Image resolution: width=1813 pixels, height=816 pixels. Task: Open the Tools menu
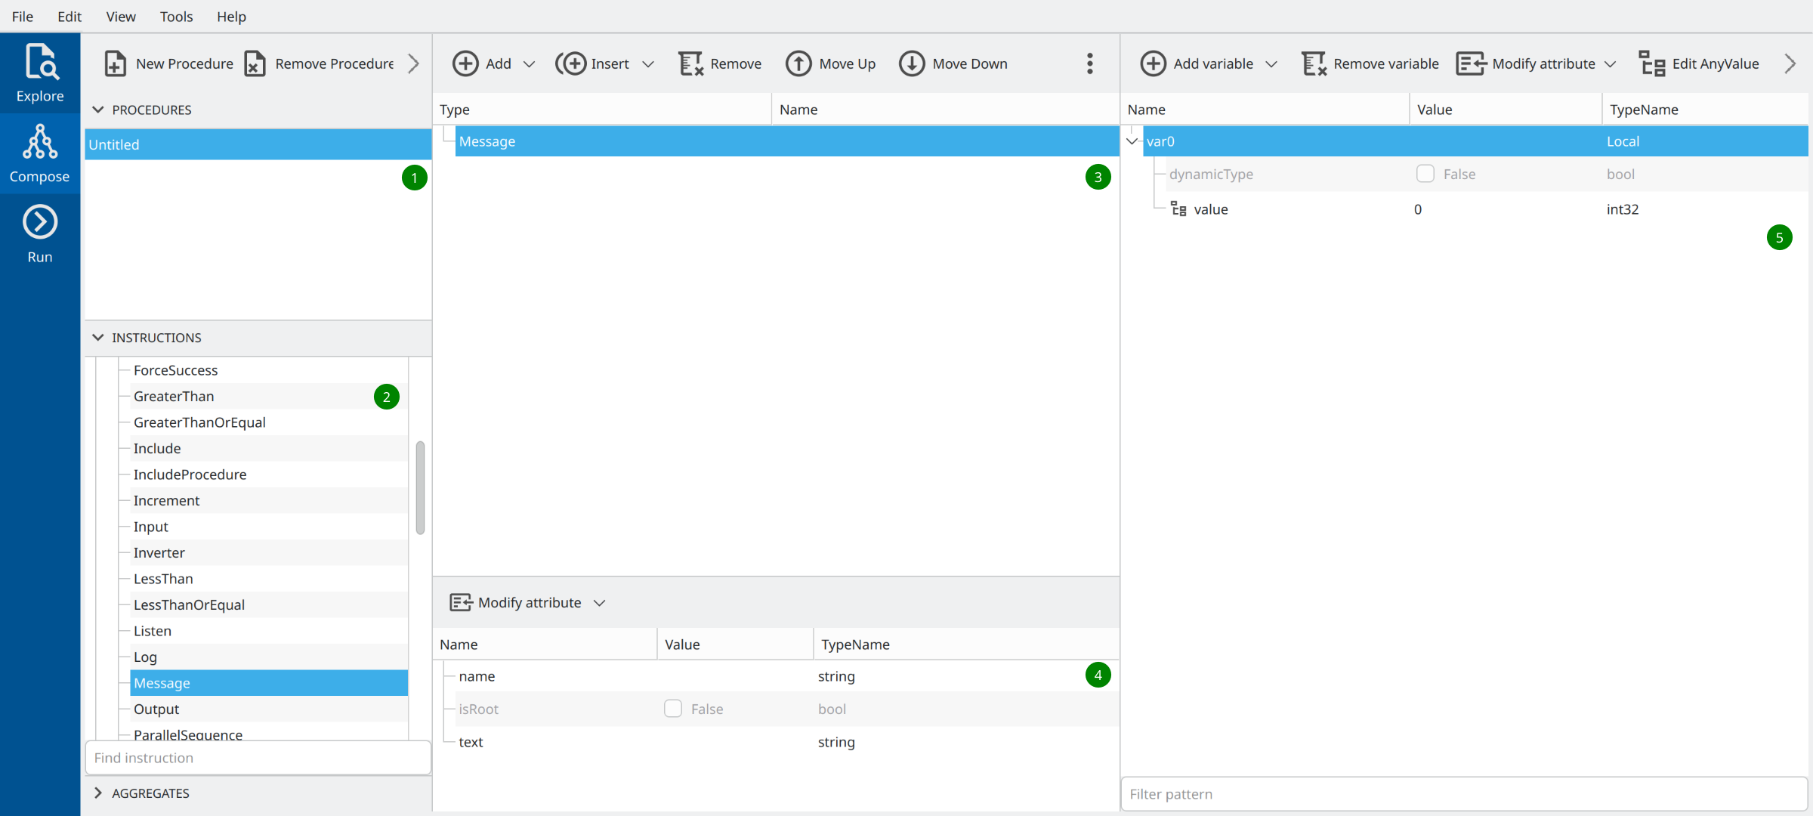pyautogui.click(x=176, y=17)
